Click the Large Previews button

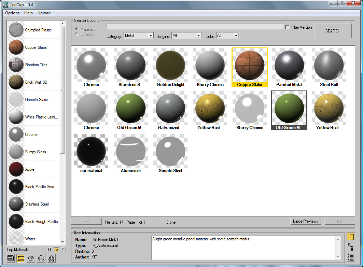coord(305,221)
